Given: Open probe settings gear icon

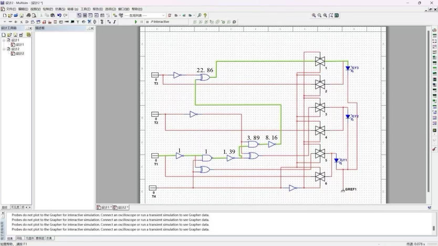Looking at the screenshot, I should coord(234,22).
